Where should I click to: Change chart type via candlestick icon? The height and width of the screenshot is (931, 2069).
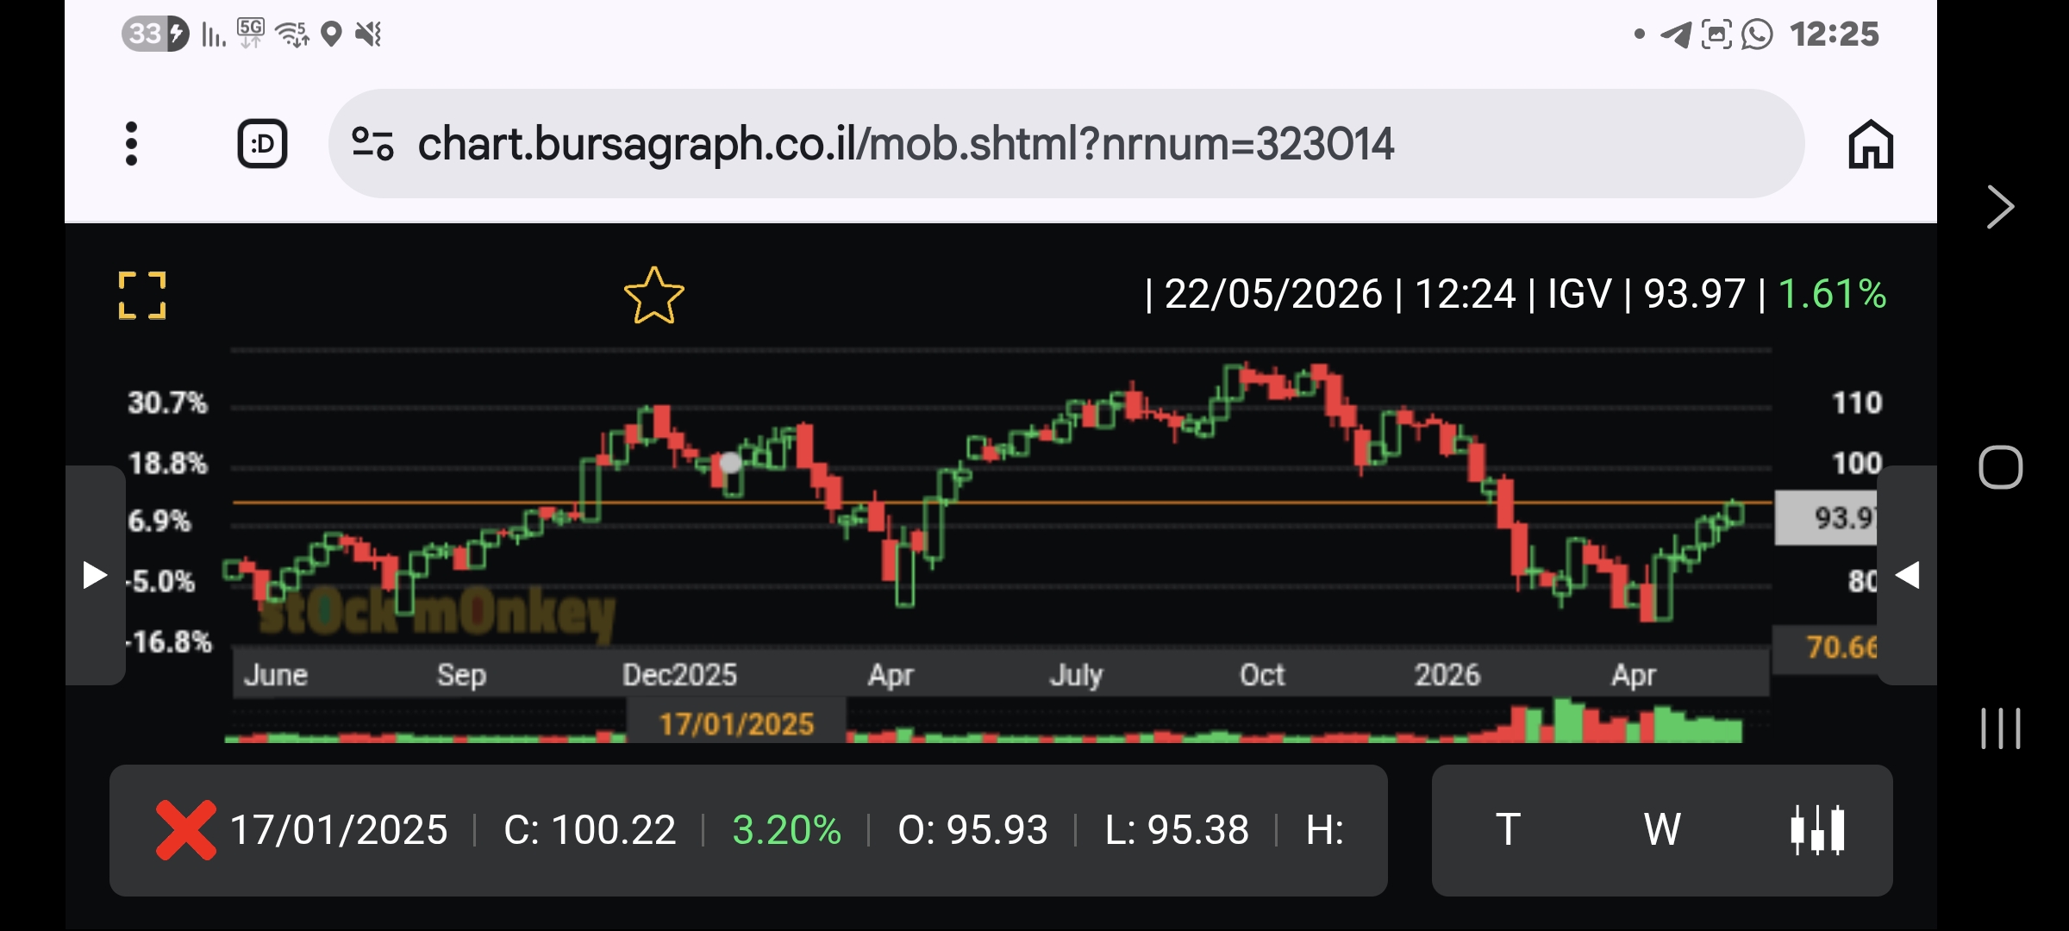pyautogui.click(x=1817, y=830)
